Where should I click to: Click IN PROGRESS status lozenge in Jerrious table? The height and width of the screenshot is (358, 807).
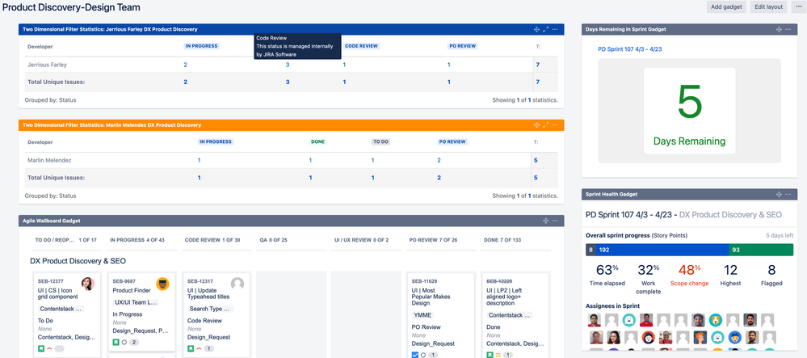click(201, 46)
